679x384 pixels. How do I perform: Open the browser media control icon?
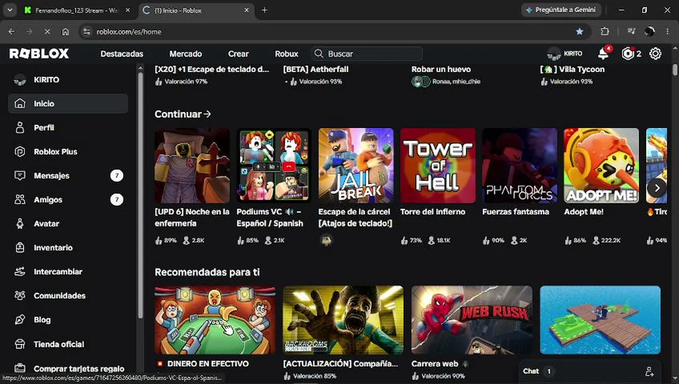[631, 31]
